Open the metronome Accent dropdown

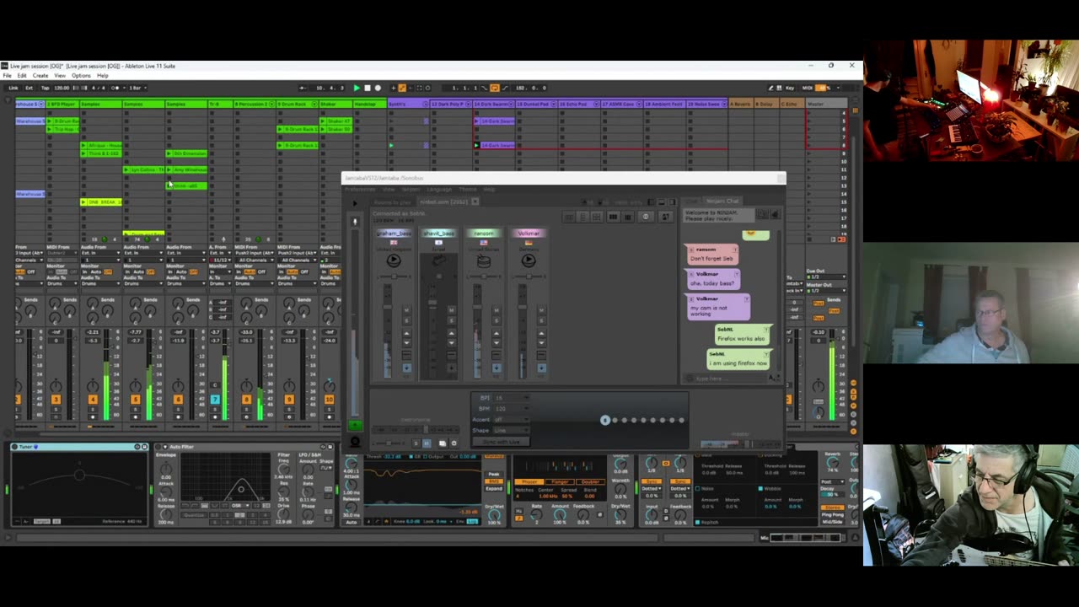(x=511, y=419)
